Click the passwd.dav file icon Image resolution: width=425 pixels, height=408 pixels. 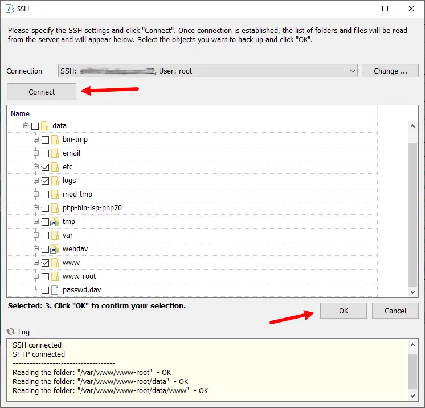tap(55, 290)
